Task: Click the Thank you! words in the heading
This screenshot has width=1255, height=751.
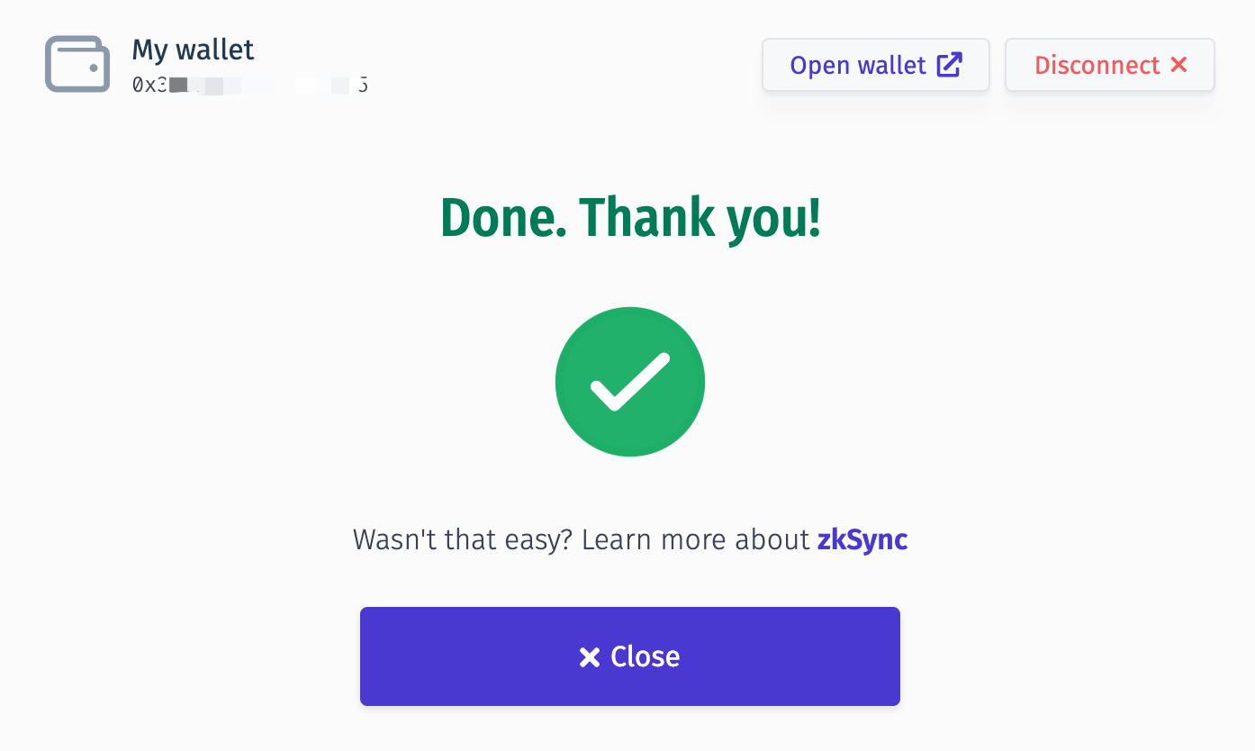Action: pyautogui.click(x=700, y=218)
